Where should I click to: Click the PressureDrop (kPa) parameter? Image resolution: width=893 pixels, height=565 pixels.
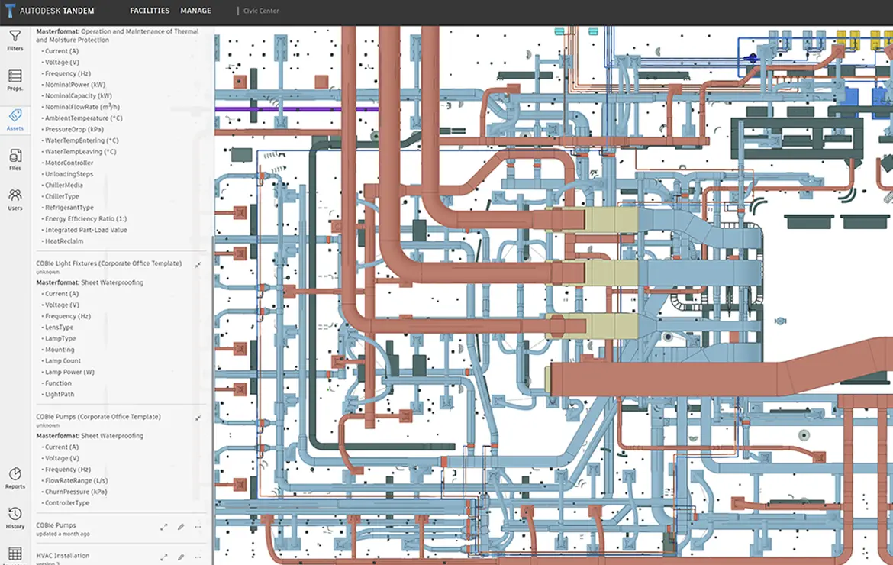pos(75,129)
